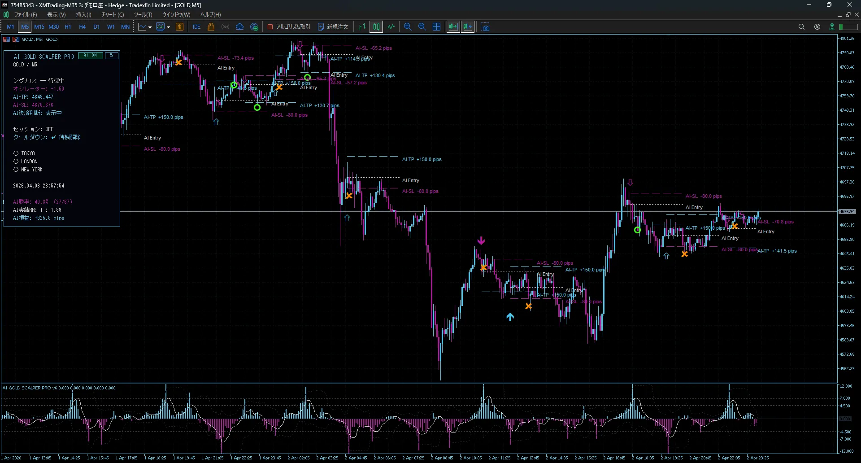This screenshot has width=861, height=463.
Task: Open the ファイル (F) menu
Action: click(26, 15)
